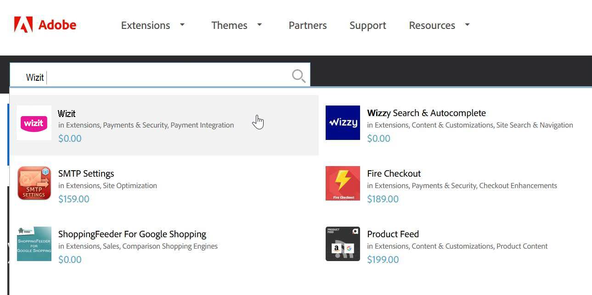Go to the Support page
The image size is (592, 295).
click(368, 25)
